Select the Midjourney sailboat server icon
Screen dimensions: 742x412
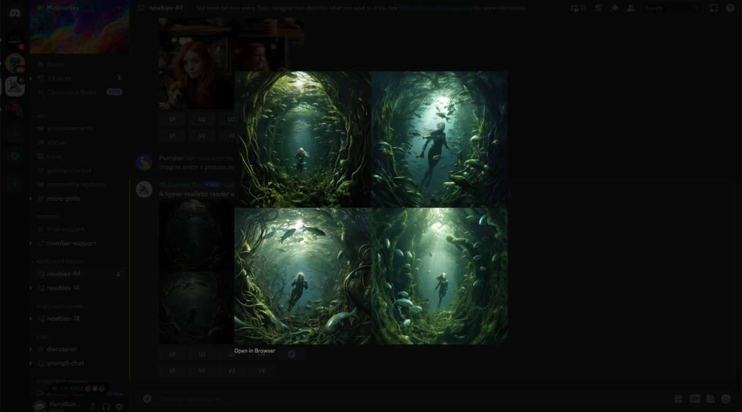[15, 86]
